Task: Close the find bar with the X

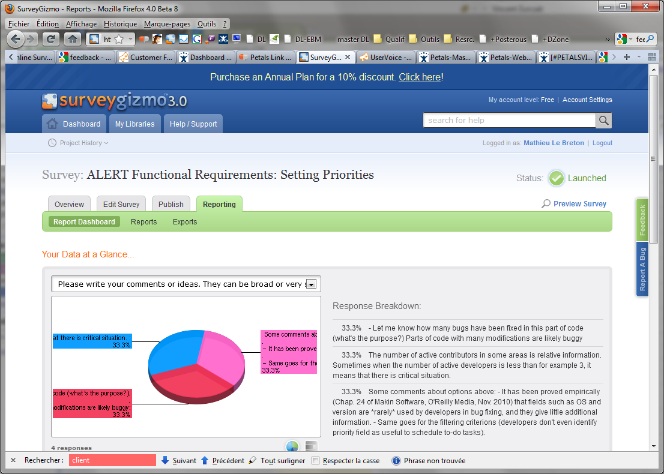Action: [x=13, y=461]
